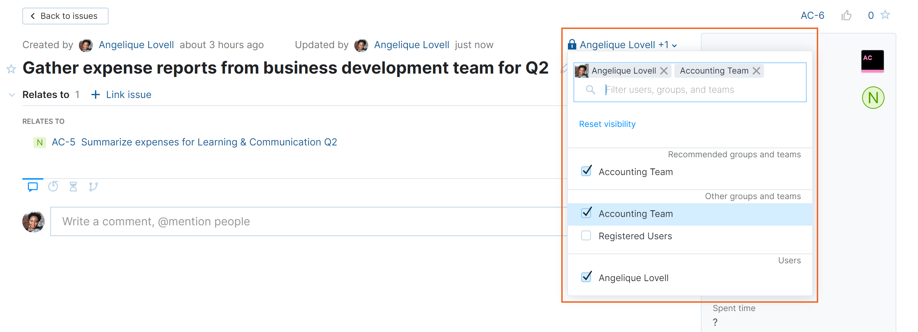Image resolution: width=918 pixels, height=332 pixels.
Task: Click the visibility lock icon
Action: coord(572,45)
